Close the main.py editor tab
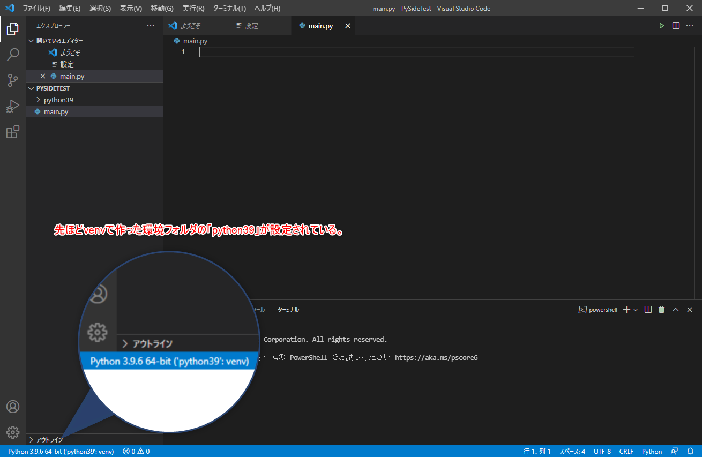702x457 pixels. coord(347,26)
